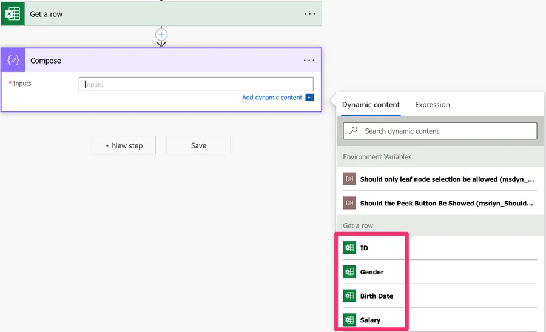Select the Excel icon next to Salary
546x332 pixels.
pos(349,320)
